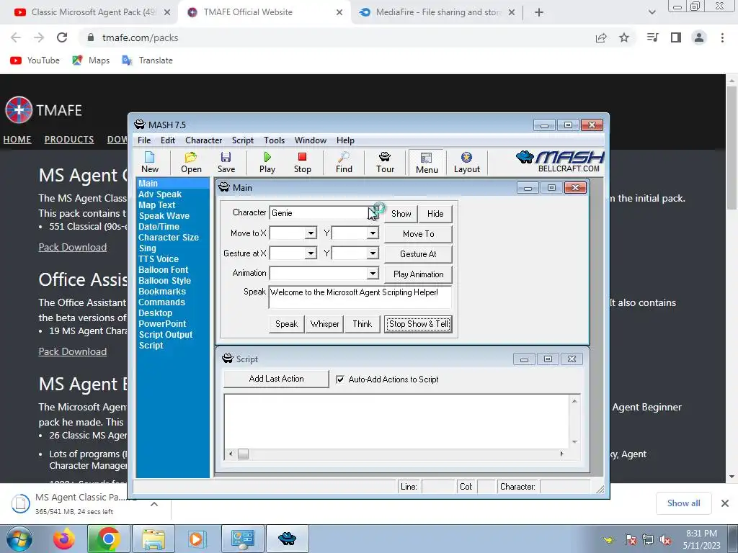
Task: Open the media control icon in Chrome toolbar
Action: pyautogui.click(x=652, y=37)
